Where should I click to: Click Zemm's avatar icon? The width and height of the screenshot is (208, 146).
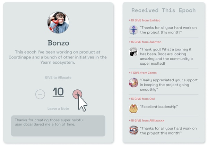click(x=133, y=82)
